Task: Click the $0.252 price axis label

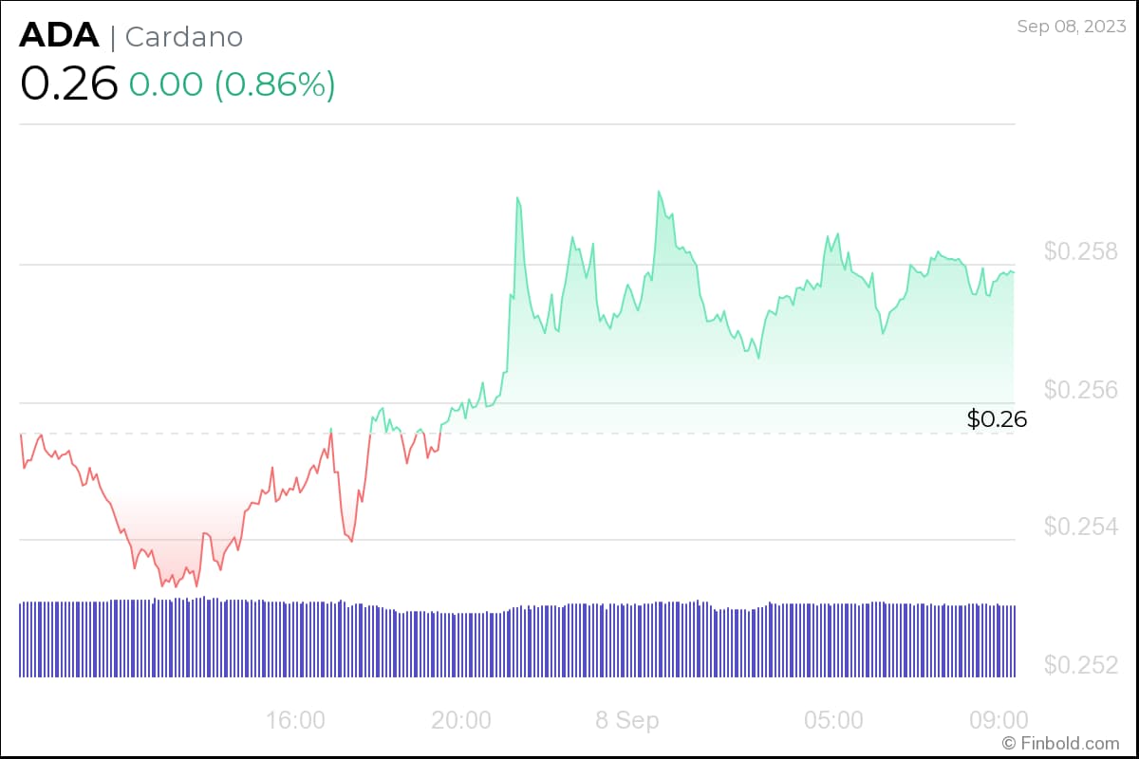Action: [x=1079, y=665]
